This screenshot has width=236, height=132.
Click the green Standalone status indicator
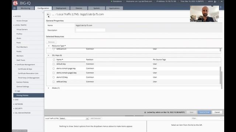click(x=111, y=1)
